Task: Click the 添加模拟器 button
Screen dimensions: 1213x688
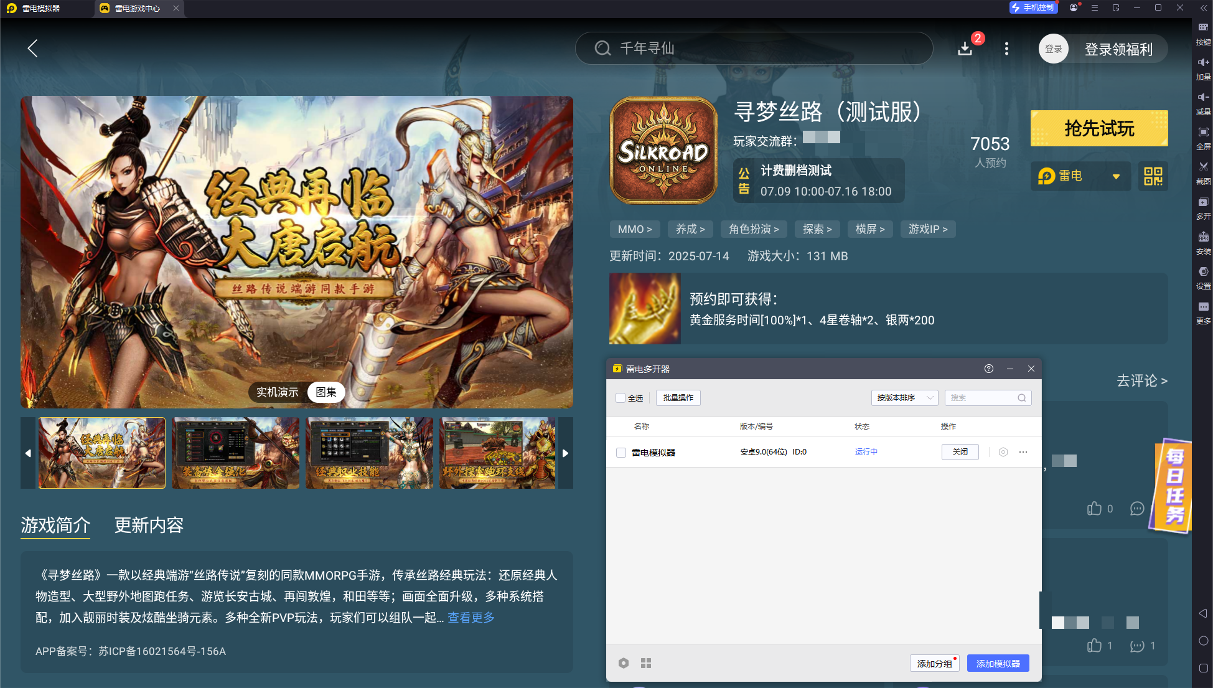Action: point(997,663)
